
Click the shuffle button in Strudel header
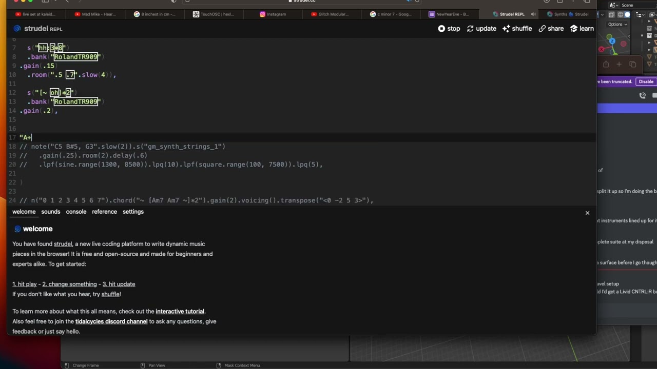tap(517, 29)
